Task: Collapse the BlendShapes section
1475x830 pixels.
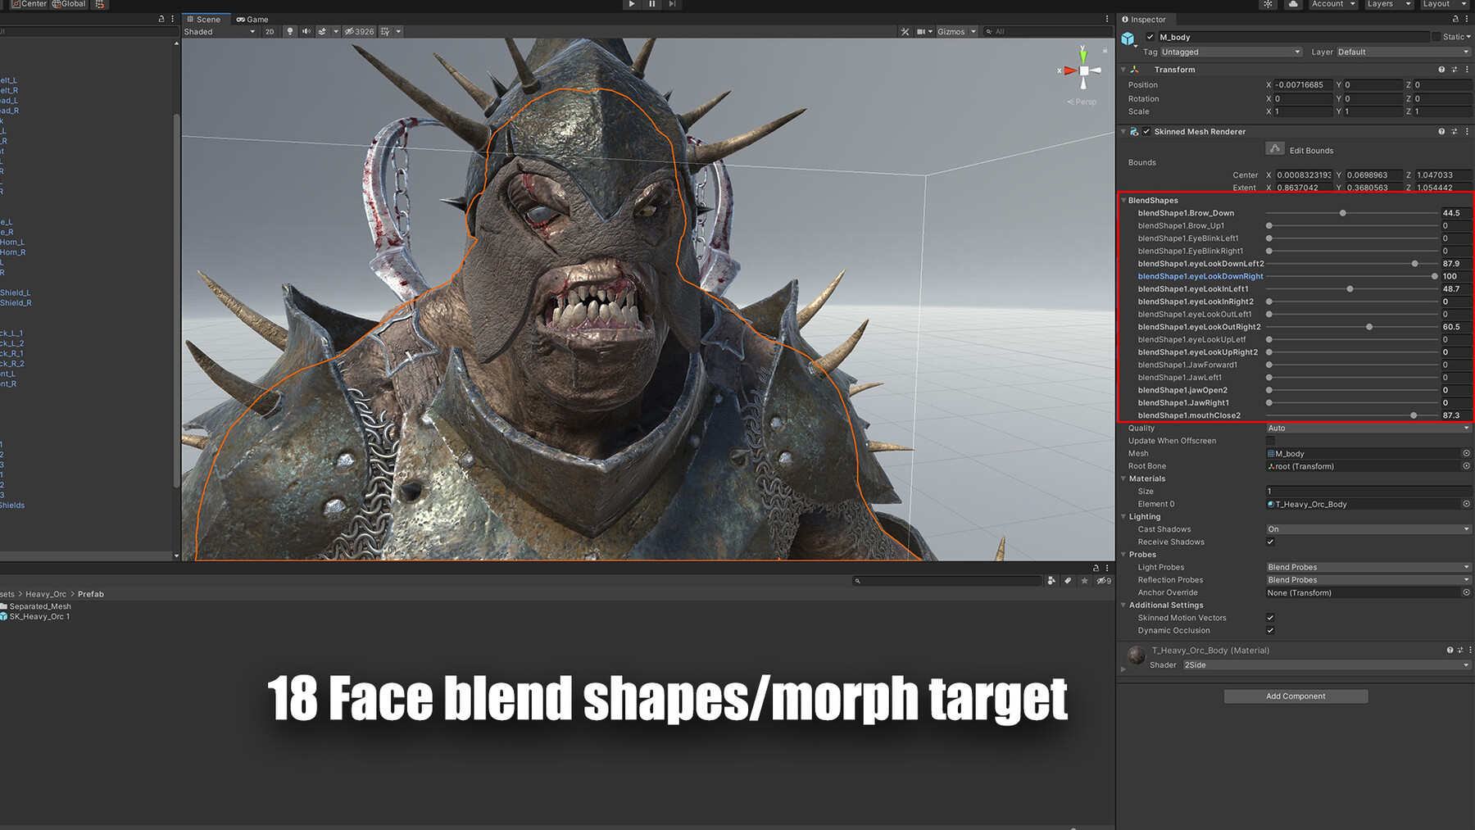Action: point(1123,200)
